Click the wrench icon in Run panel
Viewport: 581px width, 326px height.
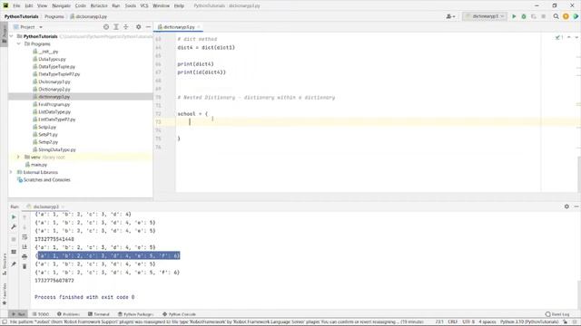(14, 226)
